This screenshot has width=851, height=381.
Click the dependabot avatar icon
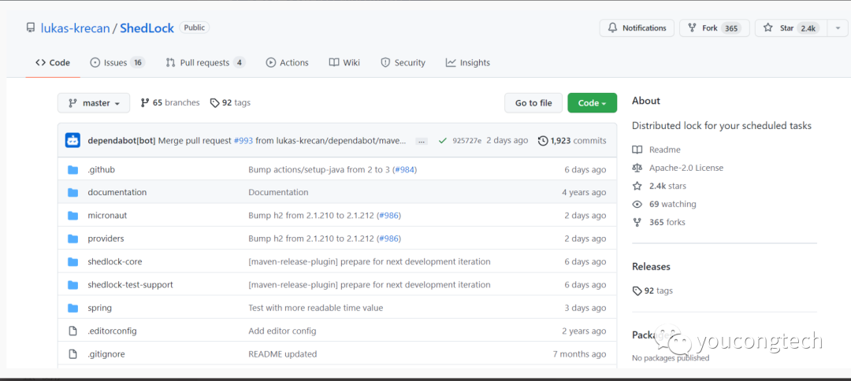(x=72, y=141)
